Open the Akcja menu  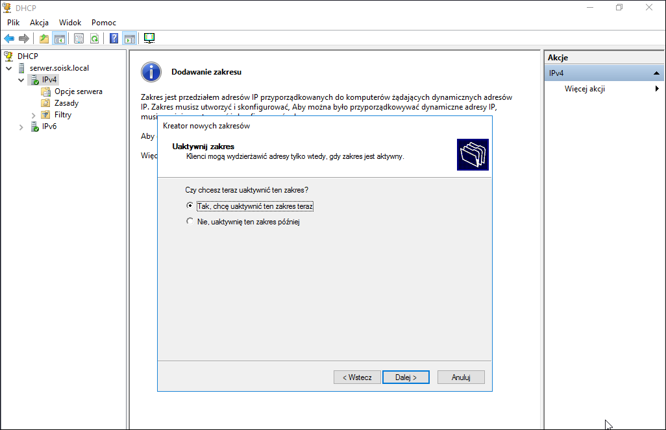(x=39, y=23)
